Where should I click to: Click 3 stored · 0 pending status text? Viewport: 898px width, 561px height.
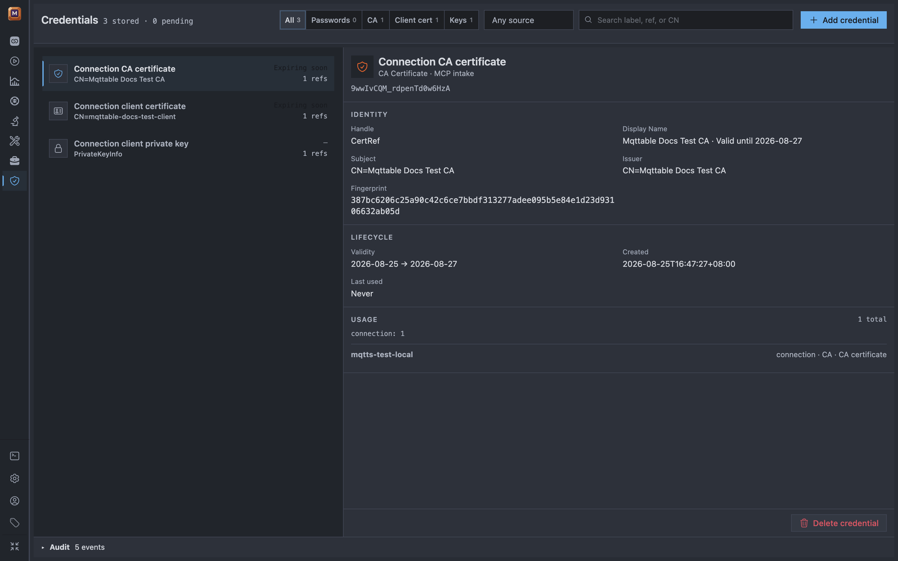[x=148, y=21]
